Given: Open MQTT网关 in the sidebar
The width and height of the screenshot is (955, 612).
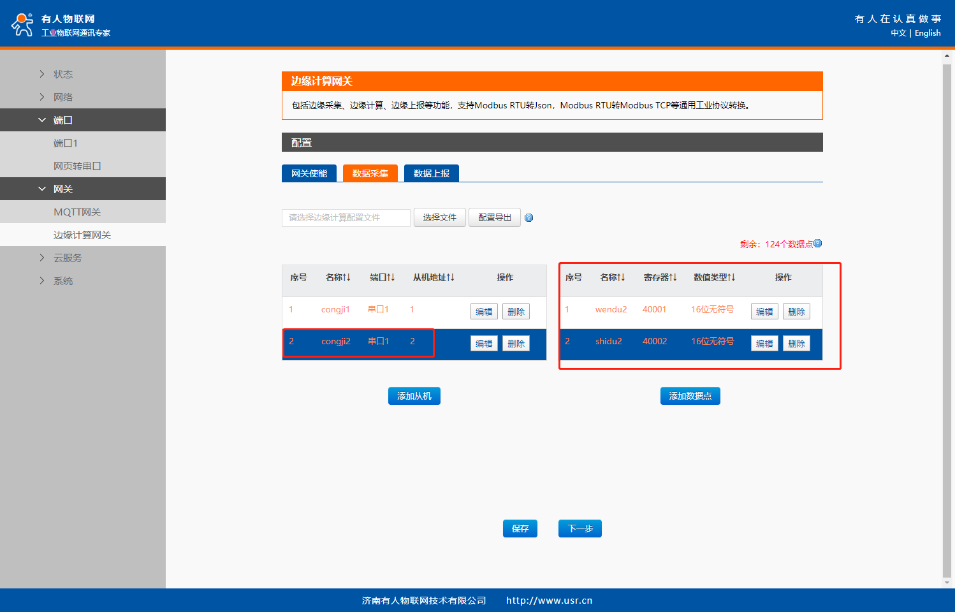Looking at the screenshot, I should (x=77, y=212).
